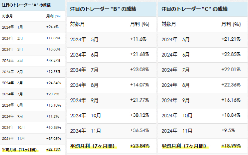The height and width of the screenshot is (155, 248).
Task: Click the +24.84% monthly return value
Action: coord(54,83)
